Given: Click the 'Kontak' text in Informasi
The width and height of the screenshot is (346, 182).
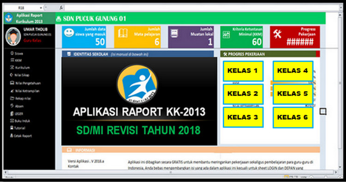Looking at the screenshot, I should coord(73,166).
